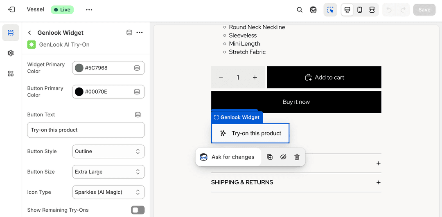Toggle Show Remaining Try-Ons switch
This screenshot has width=442, height=217.
138,210
